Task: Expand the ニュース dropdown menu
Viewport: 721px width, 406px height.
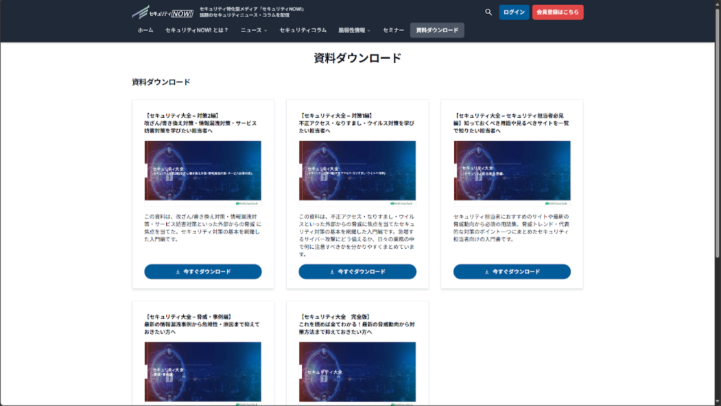Action: (x=253, y=30)
